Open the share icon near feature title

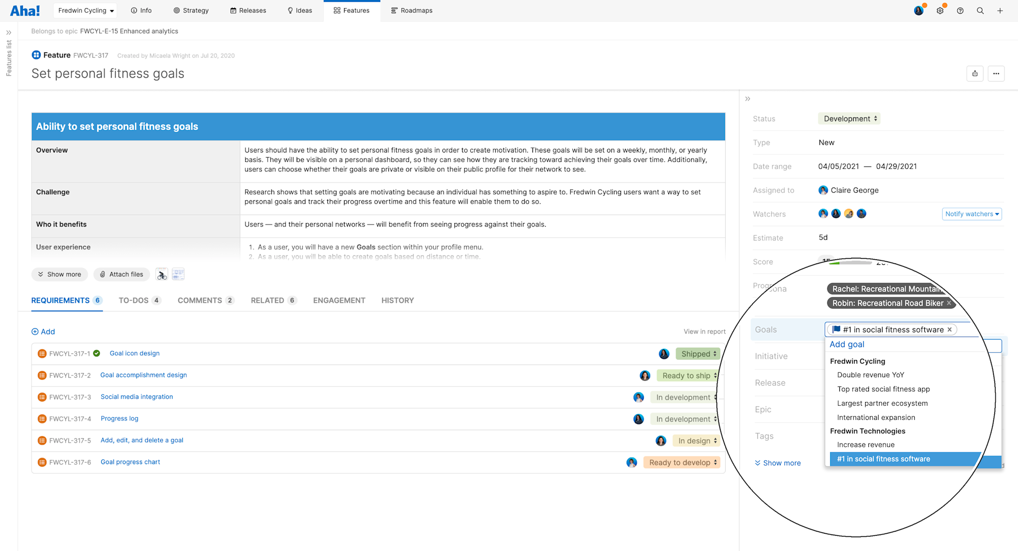(x=975, y=73)
